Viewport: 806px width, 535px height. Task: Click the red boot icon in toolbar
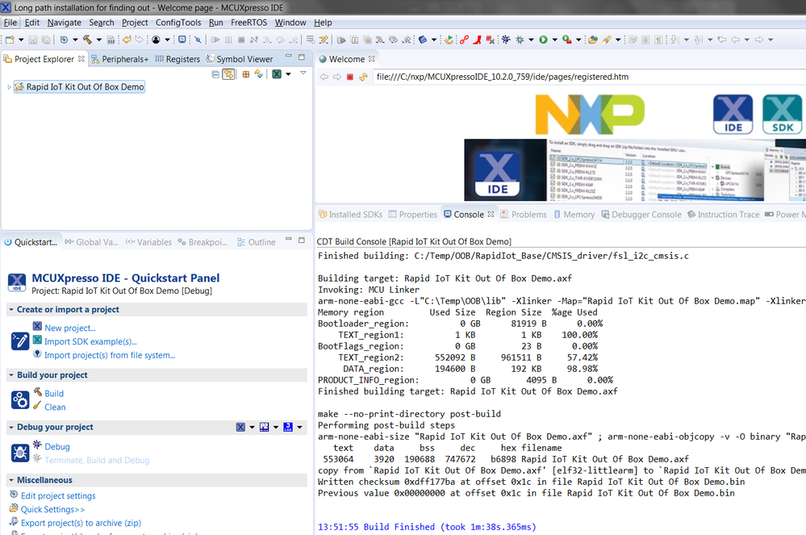477,40
